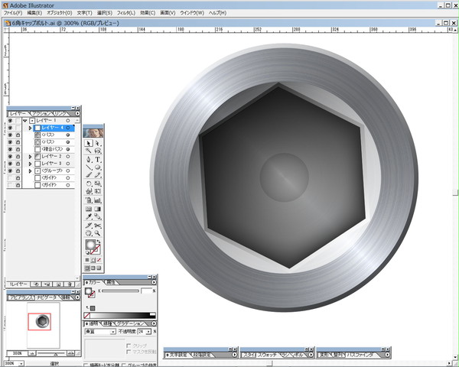Select the Gradient tool in toolbox
459x367 pixels.
98,209
